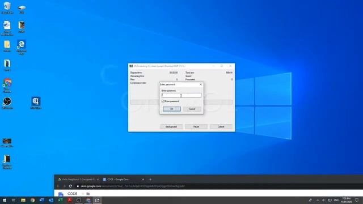
Task: Confirm the password with OK button
Action: (171, 109)
